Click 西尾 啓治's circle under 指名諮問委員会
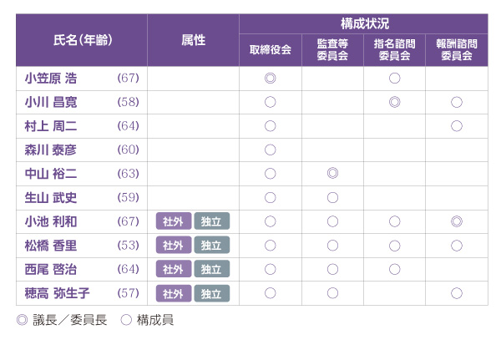Screen dimensions: 501x340 click(x=394, y=269)
